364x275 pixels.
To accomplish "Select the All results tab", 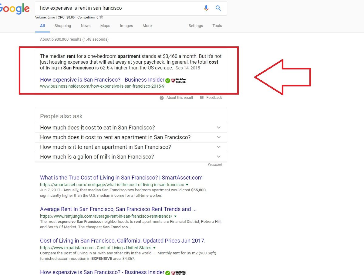I will 42,26.
